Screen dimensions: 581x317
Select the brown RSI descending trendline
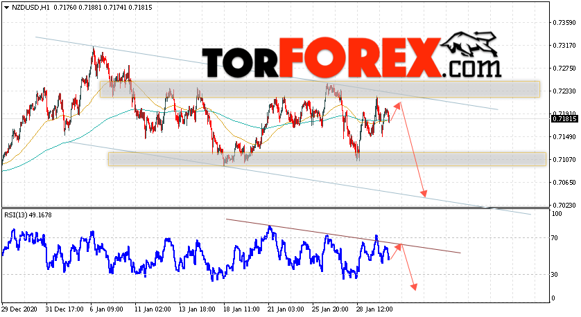[343, 236]
